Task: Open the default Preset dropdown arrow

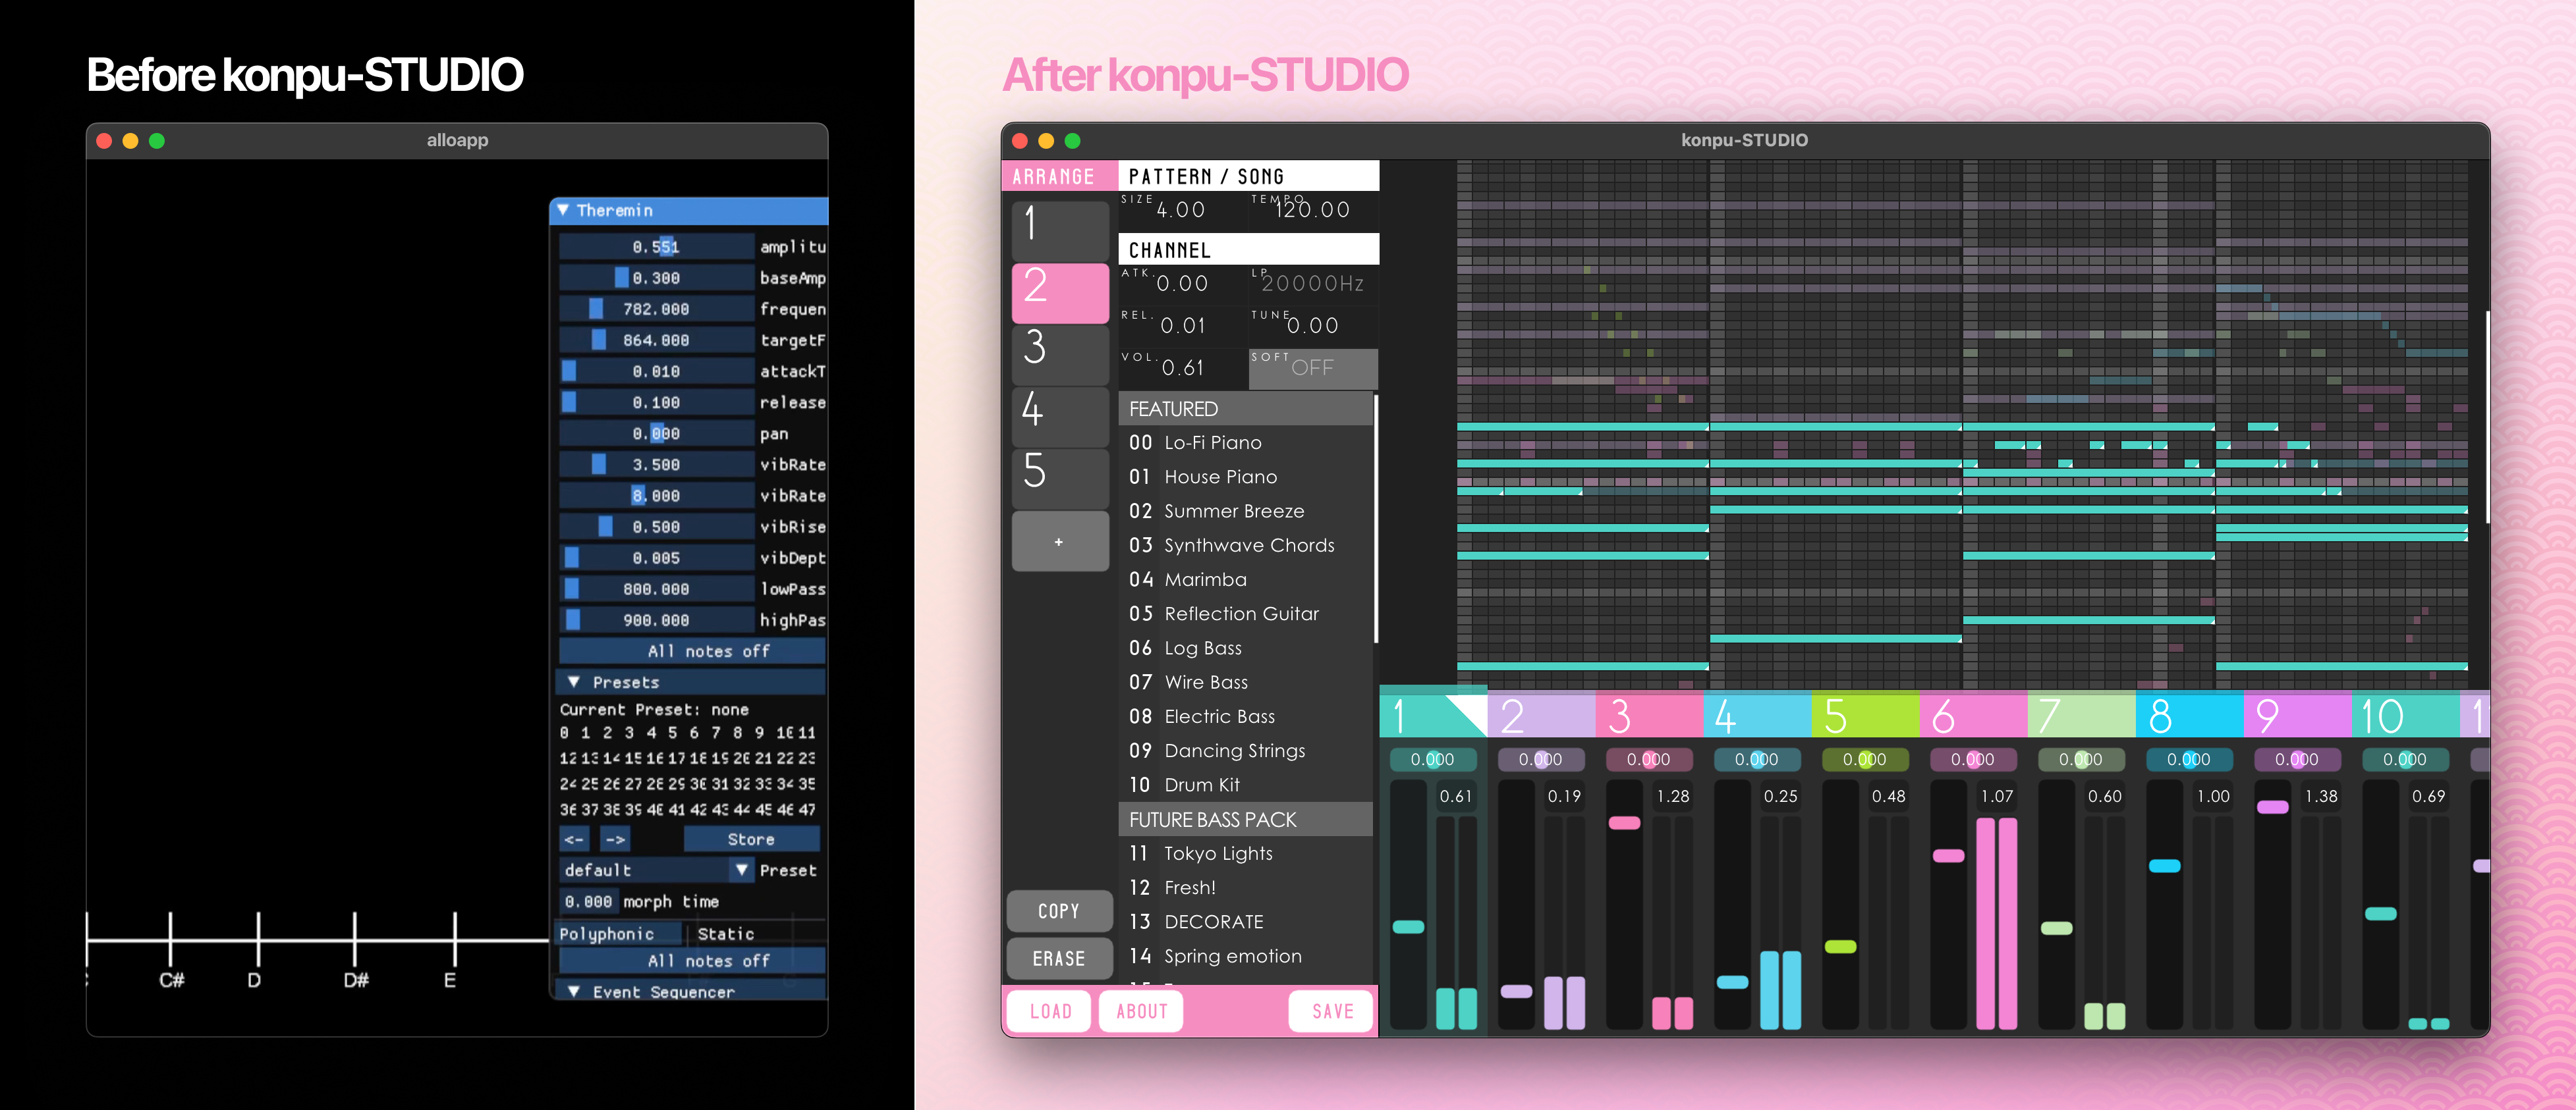Action: 741,870
